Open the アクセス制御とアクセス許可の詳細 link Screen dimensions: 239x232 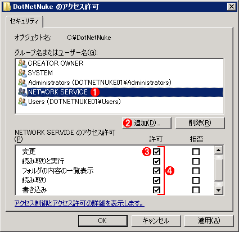[x=79, y=203]
